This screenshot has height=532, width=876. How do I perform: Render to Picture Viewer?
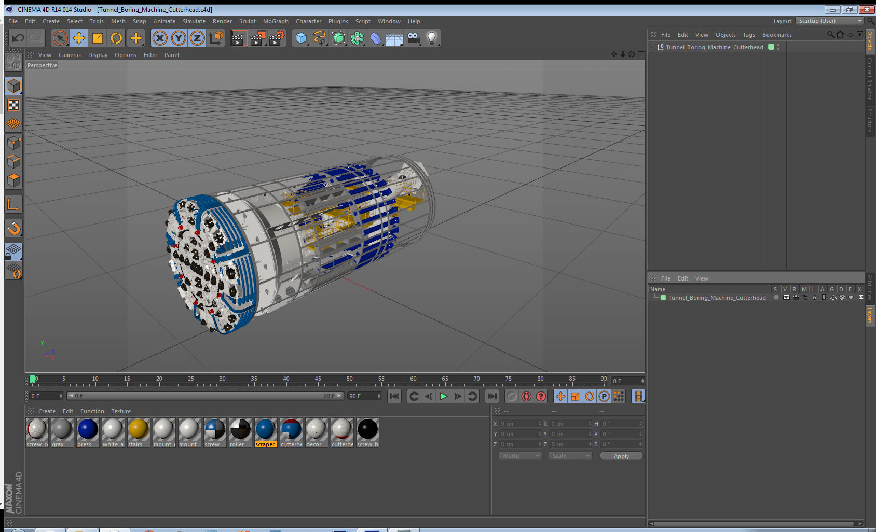[257, 38]
